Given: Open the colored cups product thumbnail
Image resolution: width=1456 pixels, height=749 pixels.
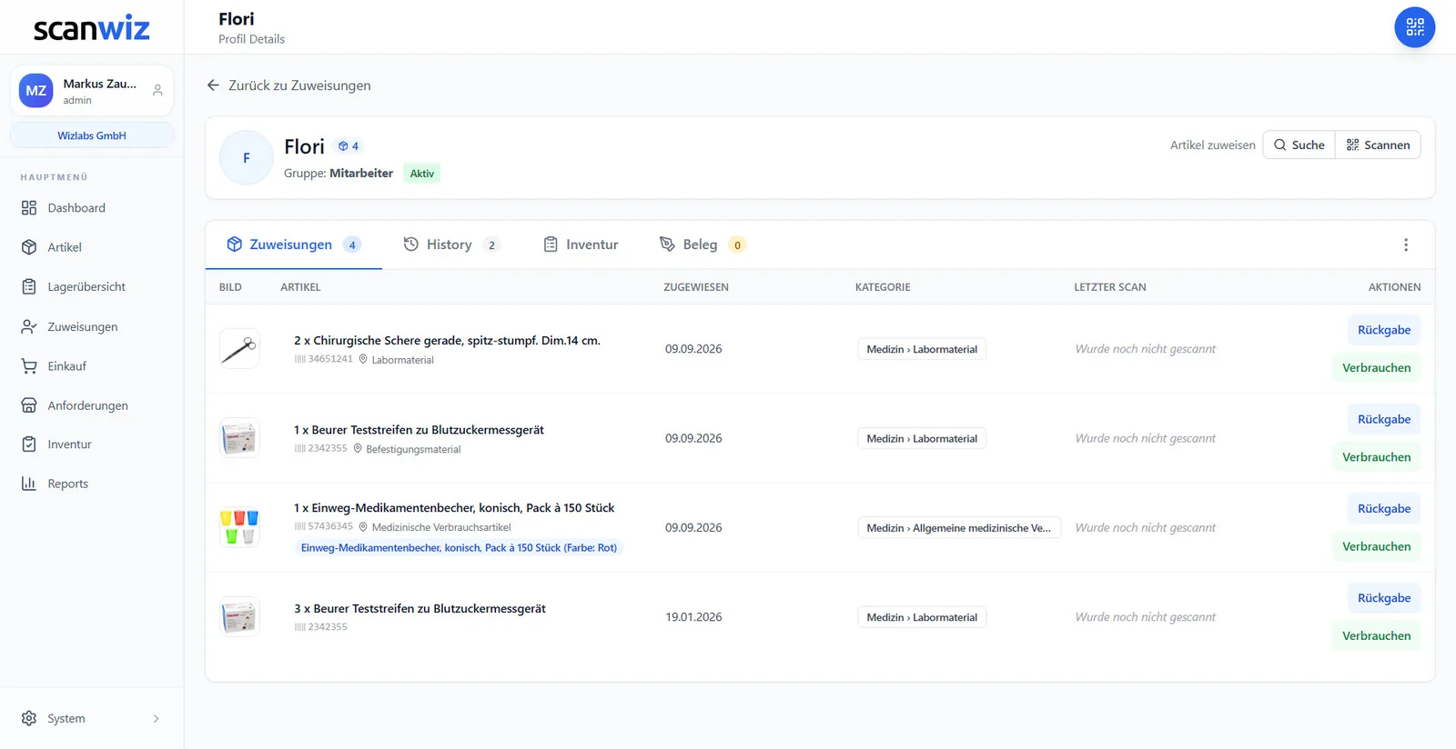Looking at the screenshot, I should click(239, 527).
